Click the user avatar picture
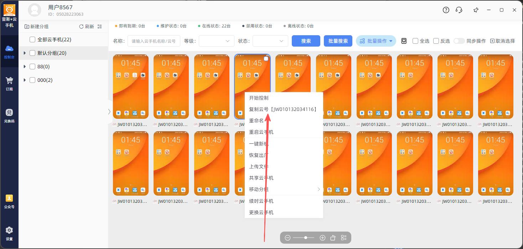The height and width of the screenshot is (249, 523). click(x=35, y=10)
